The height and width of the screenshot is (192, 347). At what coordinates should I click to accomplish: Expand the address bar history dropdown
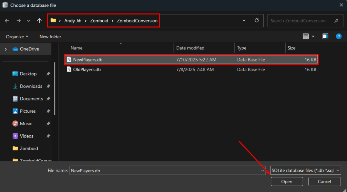pos(244,21)
